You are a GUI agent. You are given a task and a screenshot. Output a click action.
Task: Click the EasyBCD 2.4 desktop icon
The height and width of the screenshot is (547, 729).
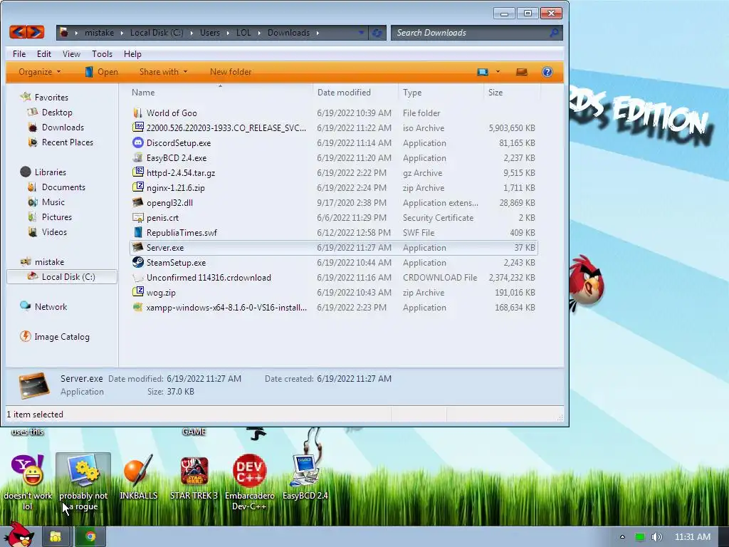point(305,470)
